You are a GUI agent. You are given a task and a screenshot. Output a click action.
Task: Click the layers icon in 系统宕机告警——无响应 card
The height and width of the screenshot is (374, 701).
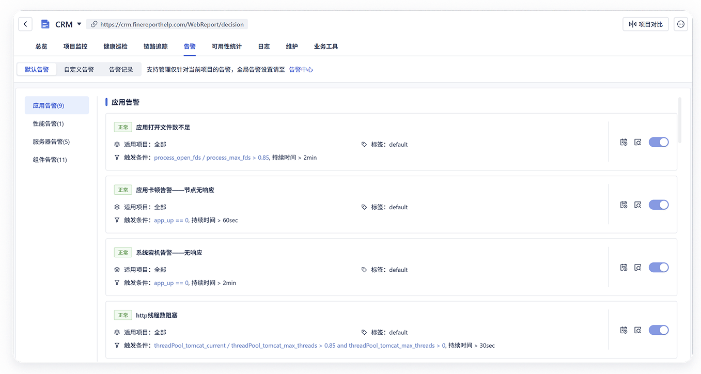(x=117, y=270)
